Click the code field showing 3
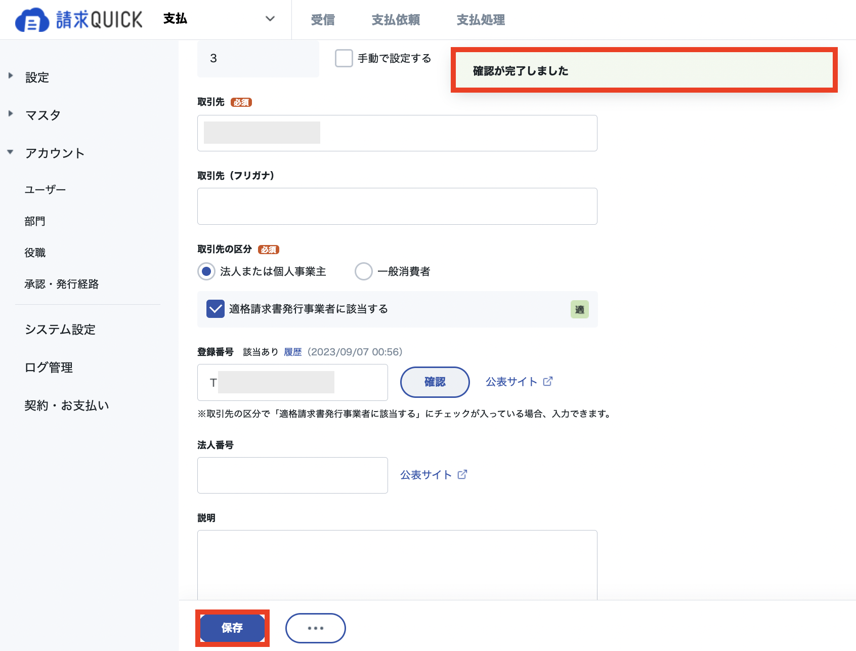 [x=258, y=59]
